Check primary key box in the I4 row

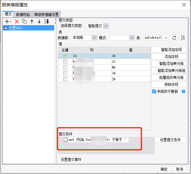(x=65, y=73)
